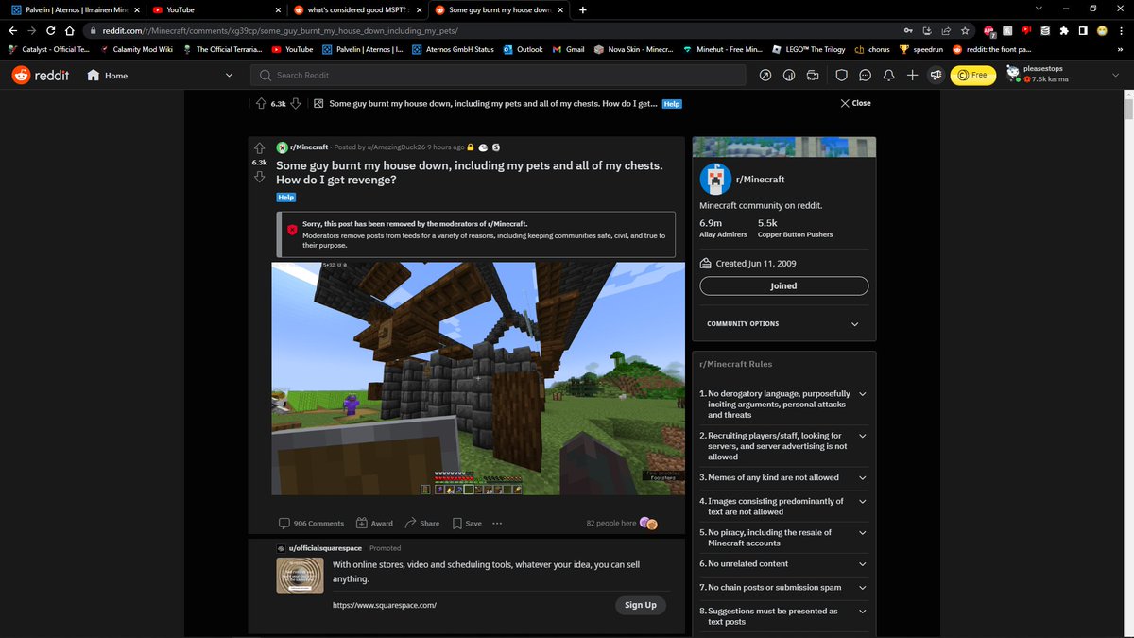The image size is (1134, 638).
Task: Open the Reddit chat icon
Action: click(865, 75)
